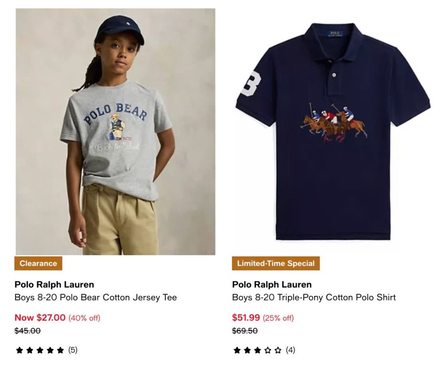Viewport: 440px width, 365px height.
Task: Click the $51.99 sale price
Action: pyautogui.click(x=246, y=317)
